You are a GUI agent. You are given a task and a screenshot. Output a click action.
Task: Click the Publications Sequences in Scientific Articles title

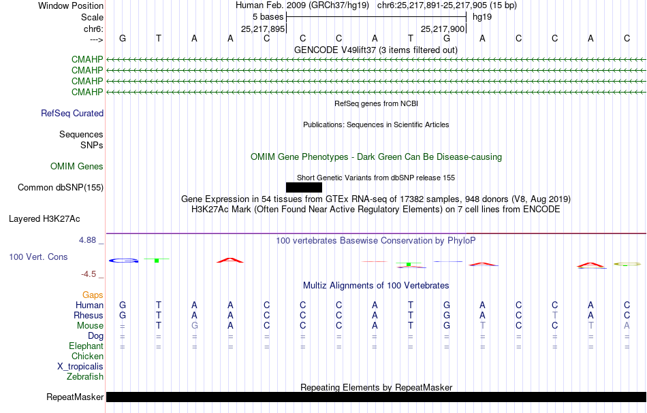[376, 125]
